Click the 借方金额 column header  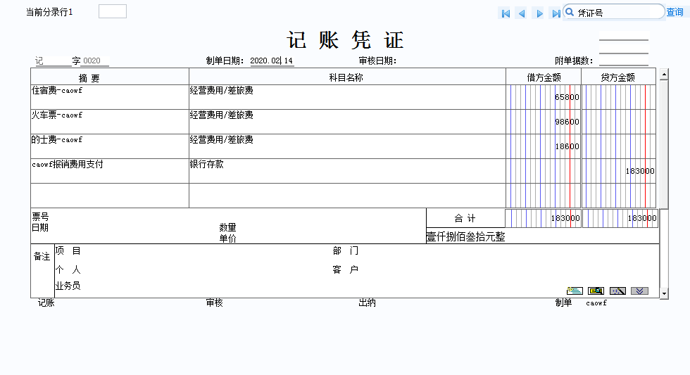(544, 77)
